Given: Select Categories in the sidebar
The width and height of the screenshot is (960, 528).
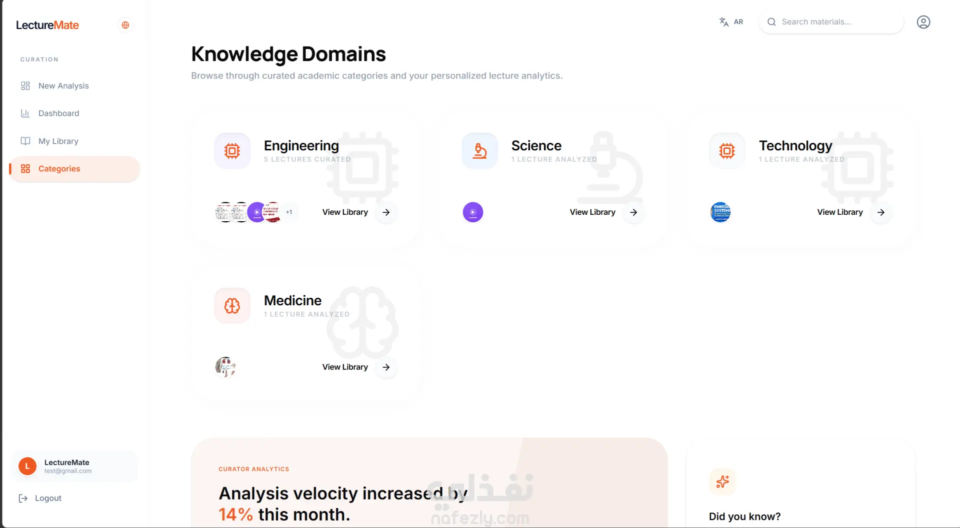Looking at the screenshot, I should [74, 169].
